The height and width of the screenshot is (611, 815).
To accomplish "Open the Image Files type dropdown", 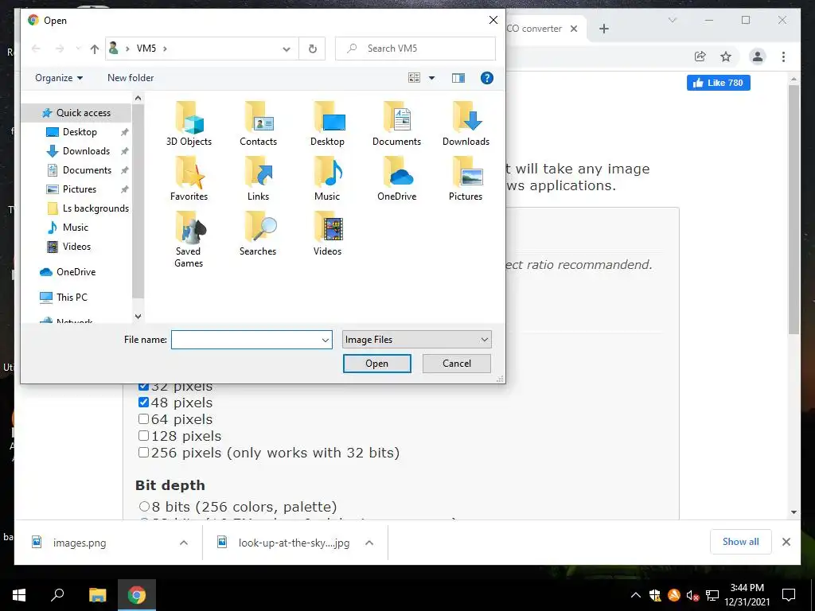I will pos(416,340).
